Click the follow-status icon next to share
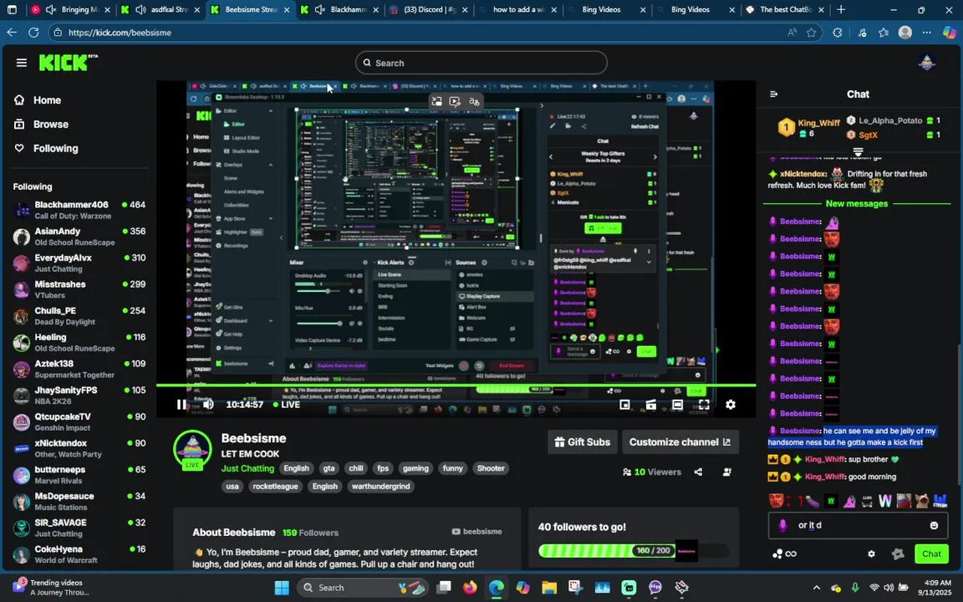This screenshot has height=602, width=963. pyautogui.click(x=727, y=472)
